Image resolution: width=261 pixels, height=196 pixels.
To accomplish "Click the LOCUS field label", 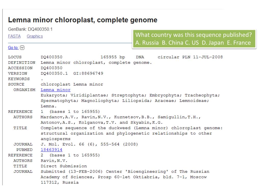I will (15, 57).
